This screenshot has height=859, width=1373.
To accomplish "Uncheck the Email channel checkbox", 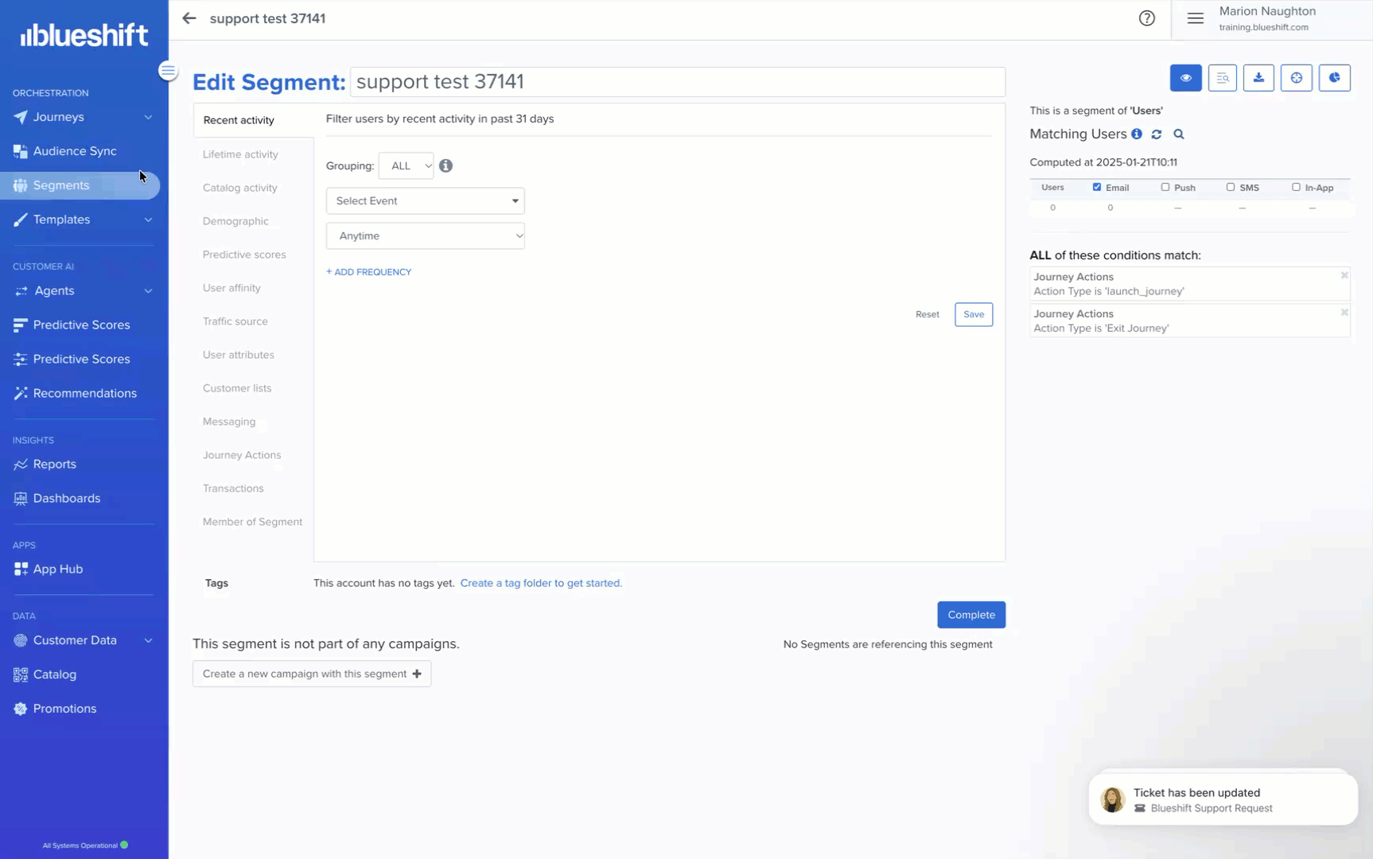I will [x=1096, y=187].
